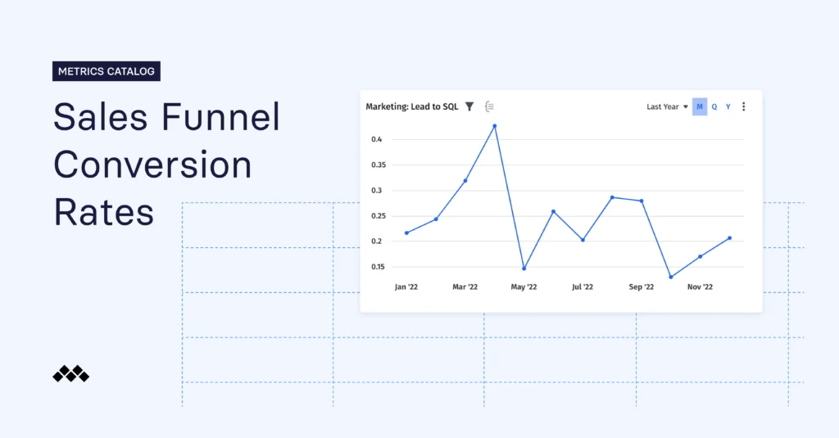This screenshot has height=438, width=839.
Task: Open the legend list icon beside filter
Action: (x=489, y=106)
